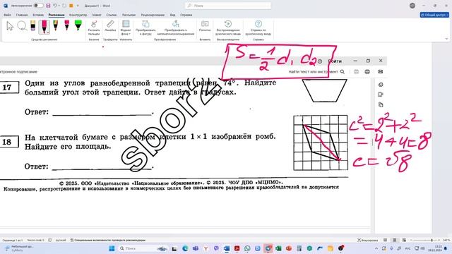The width and height of the screenshot is (452, 254).
Task: Open the Share button dropdown
Action: 434,15
